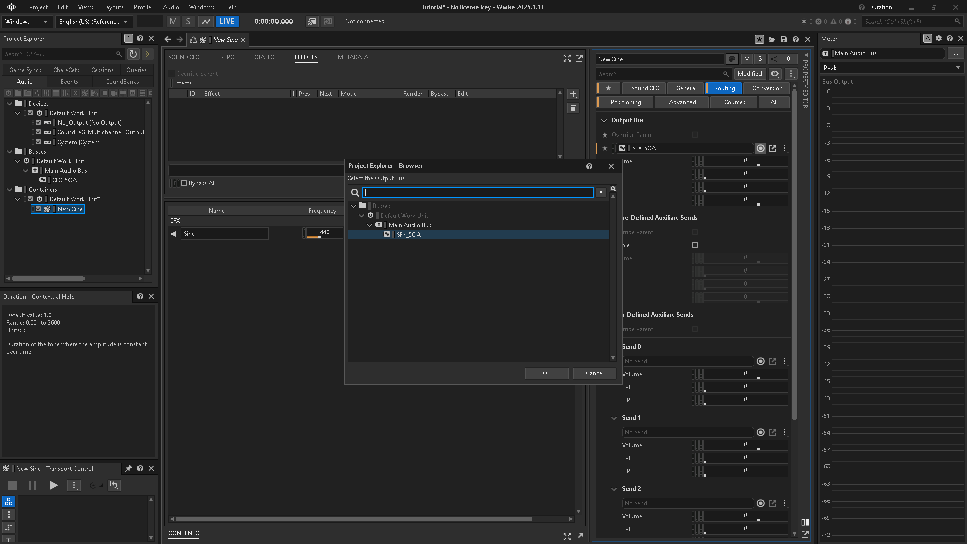Collapse the Main Audio Bus in browser
Image resolution: width=967 pixels, height=544 pixels.
pos(370,225)
